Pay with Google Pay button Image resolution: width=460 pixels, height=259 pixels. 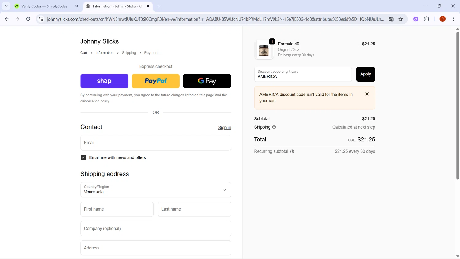click(207, 81)
